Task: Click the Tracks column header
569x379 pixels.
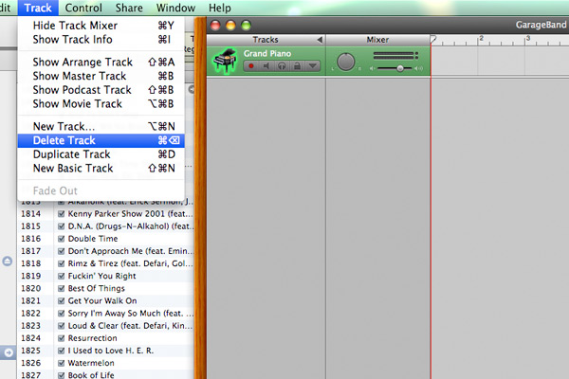Action: tap(266, 40)
